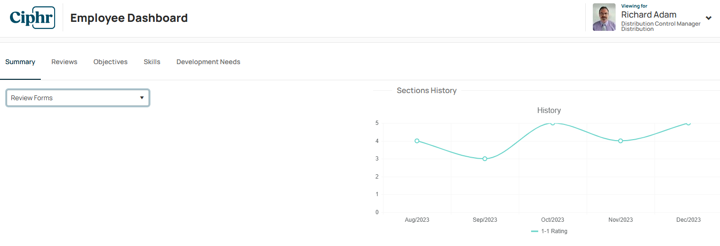Viewport: 720px width, 246px height.
Task: Open Richard Adam's profile photo
Action: coord(604,18)
